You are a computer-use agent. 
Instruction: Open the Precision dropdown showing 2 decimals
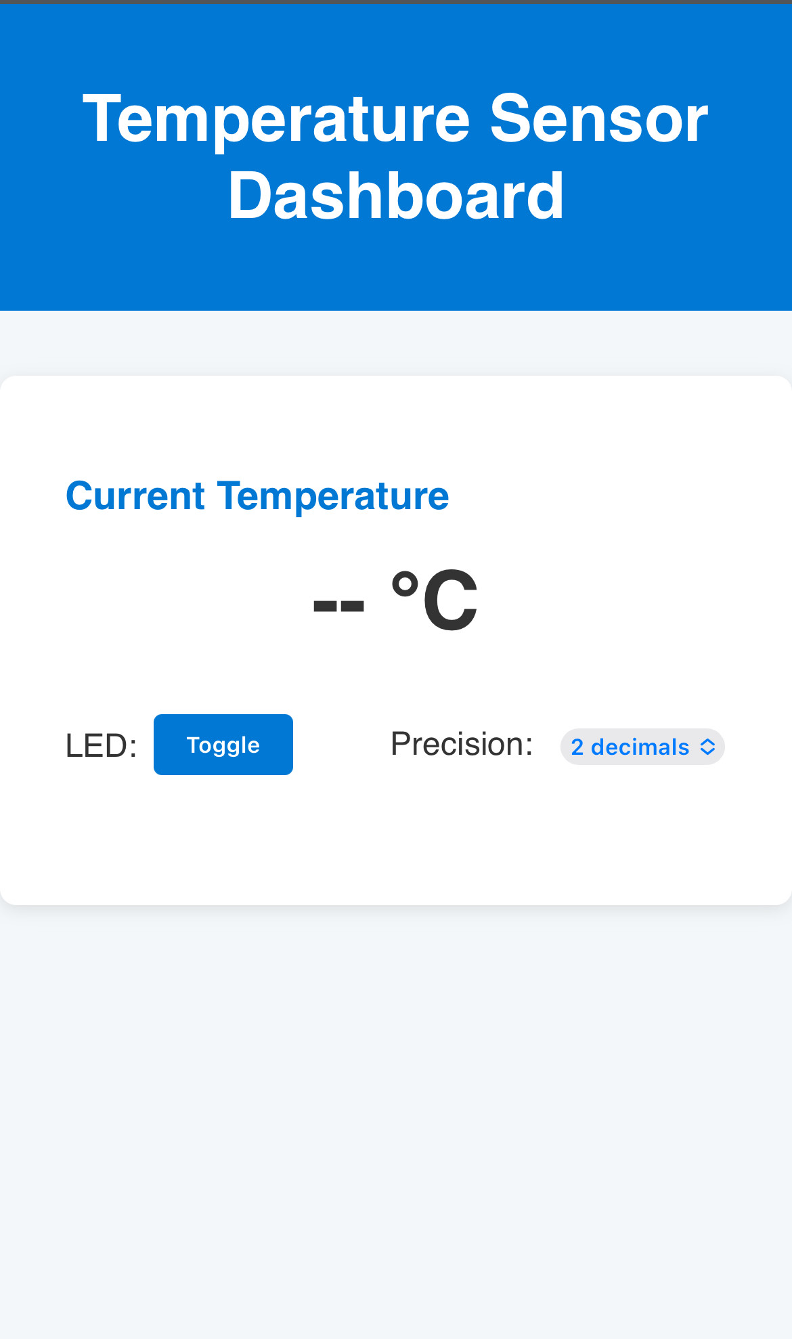click(642, 747)
